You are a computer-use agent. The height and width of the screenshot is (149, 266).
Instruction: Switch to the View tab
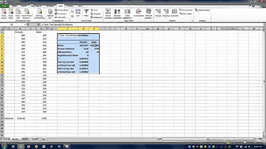point(80,6)
